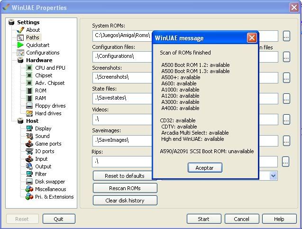Click the 'A590/A2091 SCSI Boot ROM: unavailable' line
Image resolution: width=302 pixels, height=229 pixels.
[207, 151]
